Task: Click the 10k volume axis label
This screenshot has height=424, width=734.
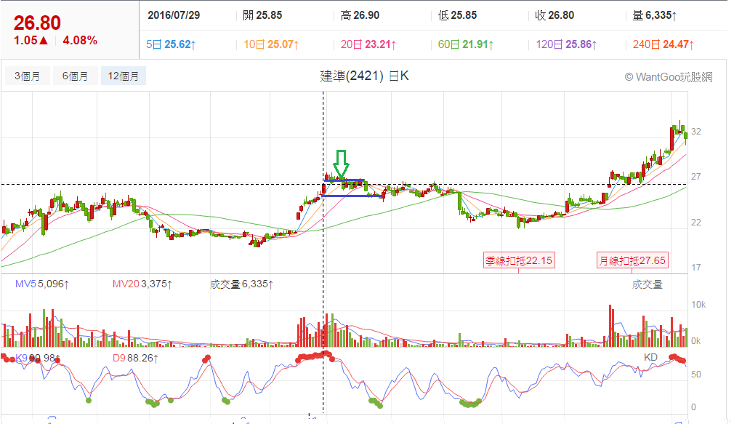Action: 698,305
